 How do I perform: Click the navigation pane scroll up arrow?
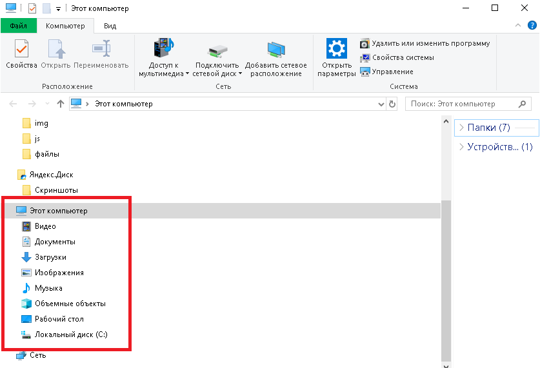[446, 121]
